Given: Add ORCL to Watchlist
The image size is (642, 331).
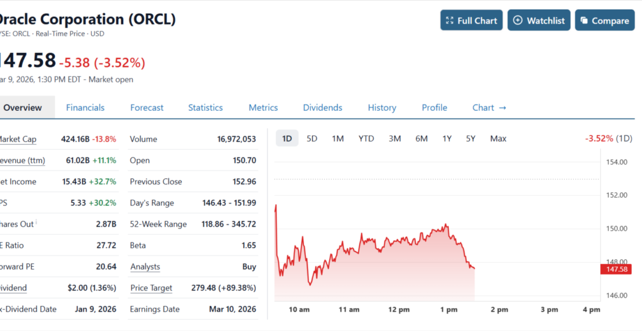Looking at the screenshot, I should 539,20.
